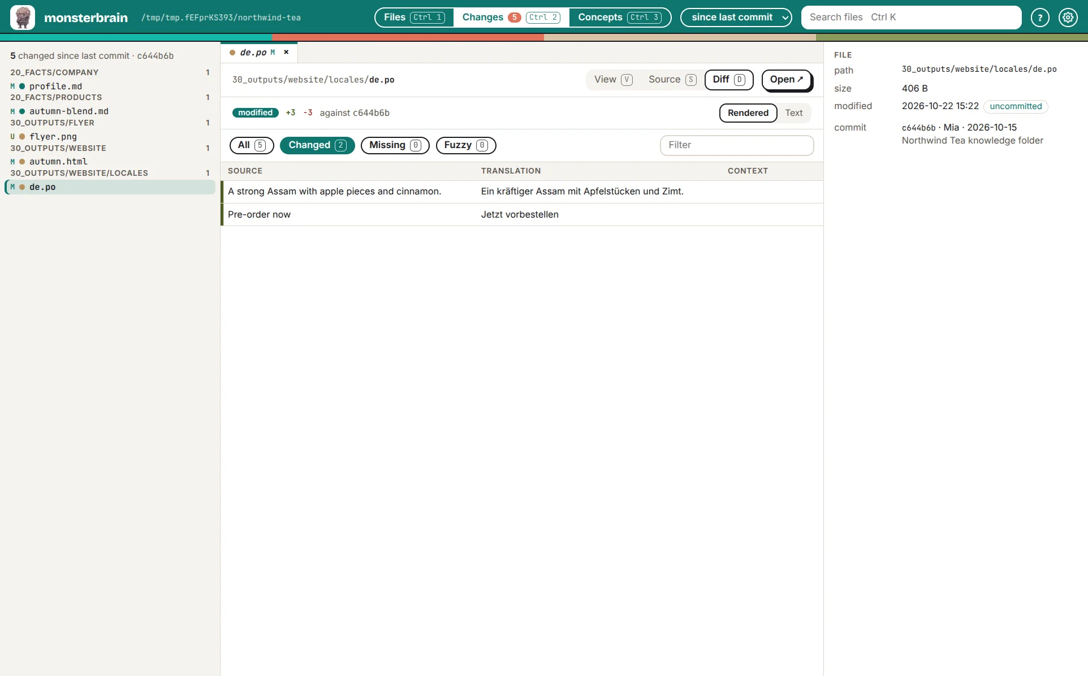1088x676 pixels.
Task: Show Missing entries filter
Action: 395,145
